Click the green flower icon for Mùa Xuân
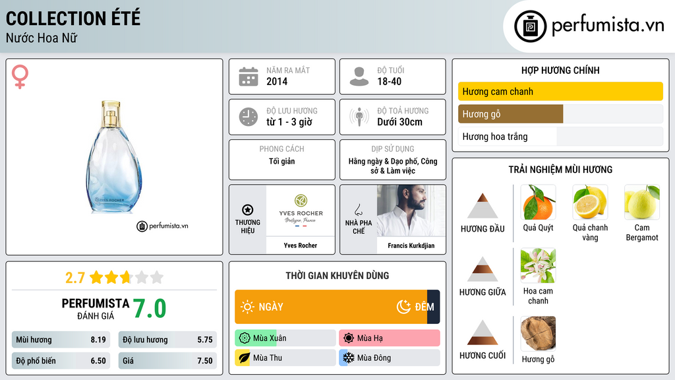The height and width of the screenshot is (380, 675). coord(245,338)
